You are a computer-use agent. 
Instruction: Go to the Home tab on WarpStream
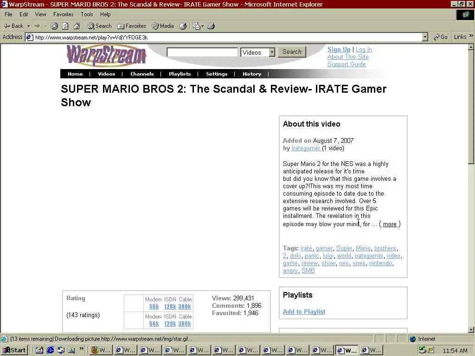click(x=75, y=74)
